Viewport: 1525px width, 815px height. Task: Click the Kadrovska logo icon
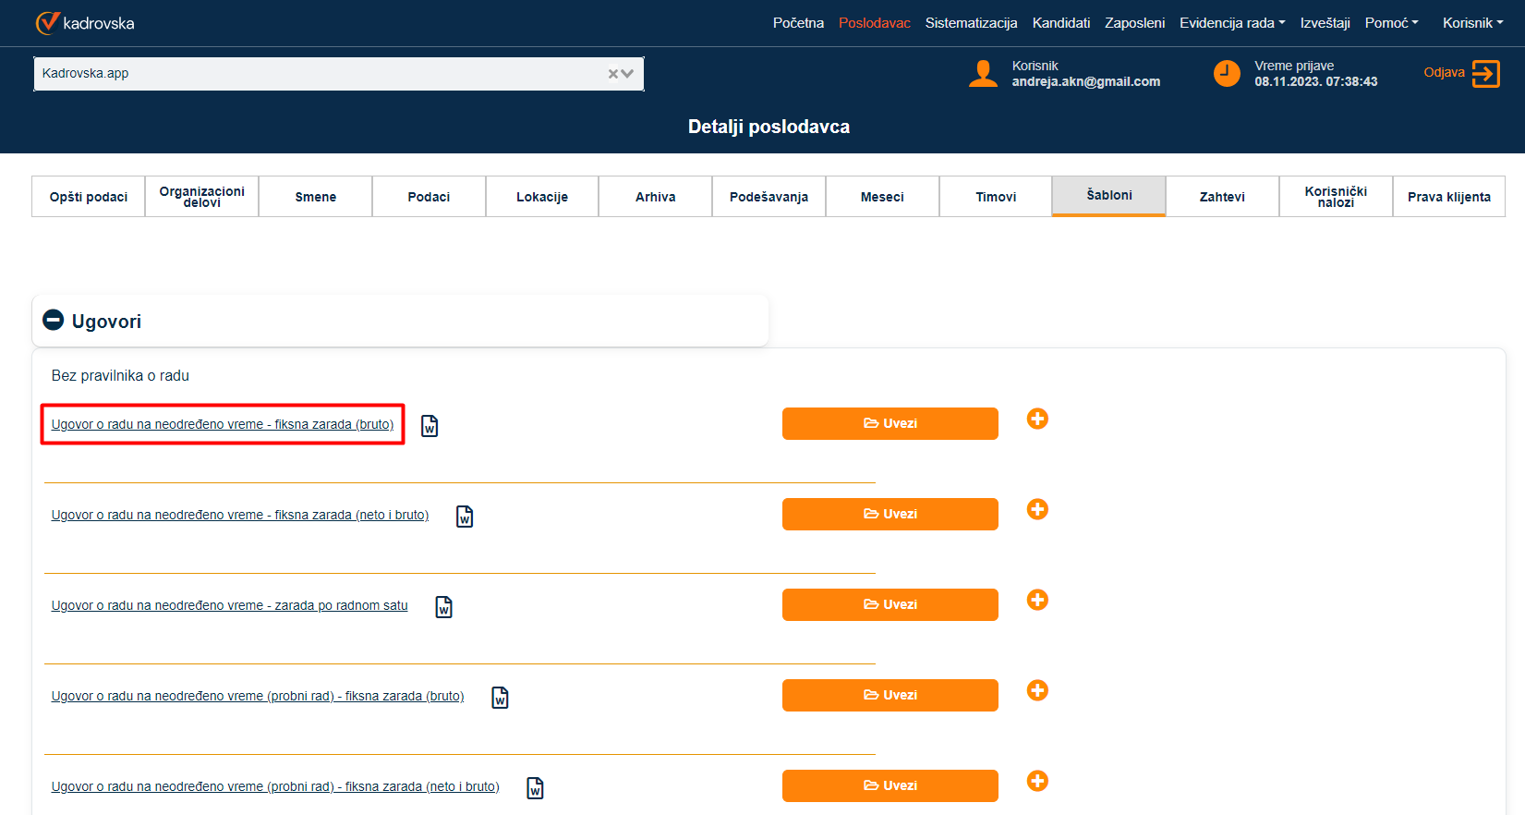pyautogui.click(x=47, y=23)
